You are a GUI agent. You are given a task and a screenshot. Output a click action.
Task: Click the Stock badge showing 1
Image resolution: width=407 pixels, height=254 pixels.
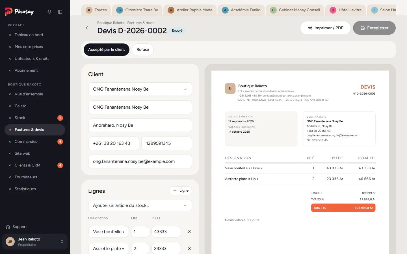point(60,118)
